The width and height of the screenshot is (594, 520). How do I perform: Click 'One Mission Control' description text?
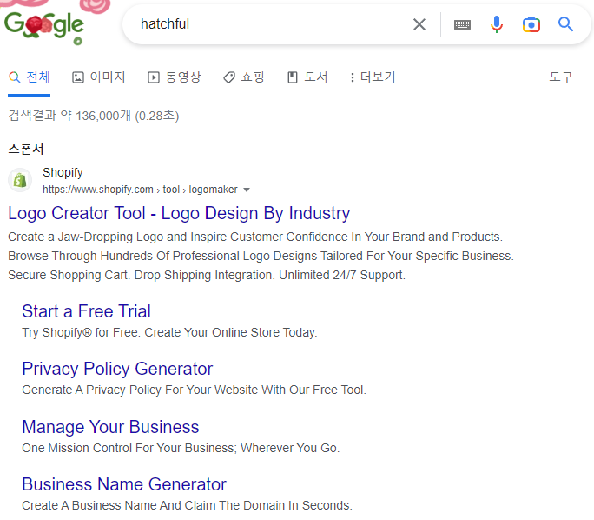point(181,448)
